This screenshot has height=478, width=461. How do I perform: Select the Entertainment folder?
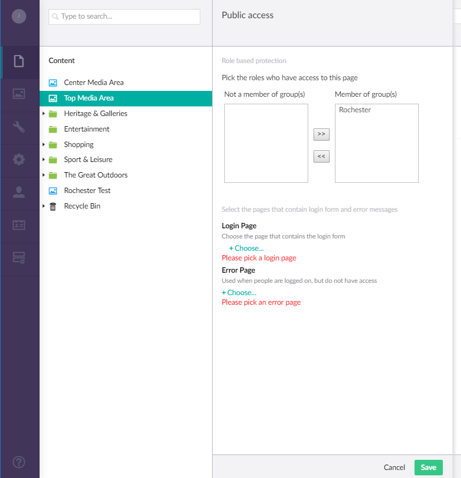coord(87,129)
